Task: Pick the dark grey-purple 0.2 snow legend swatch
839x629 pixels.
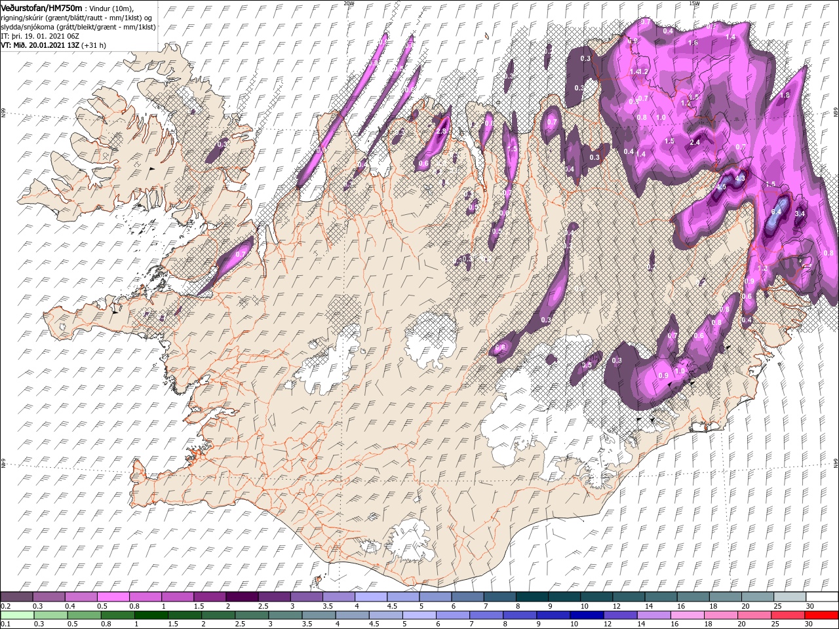Action: pos(16,597)
